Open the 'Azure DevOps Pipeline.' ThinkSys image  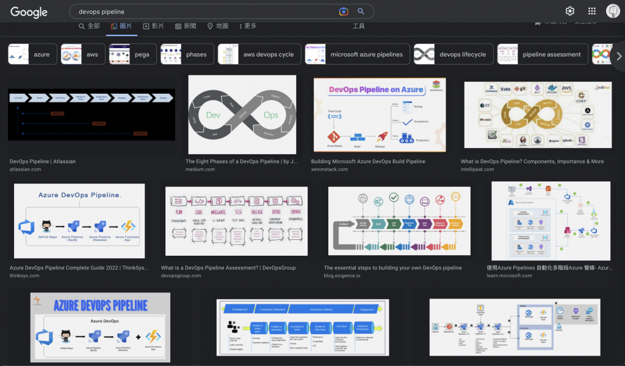[x=79, y=221]
